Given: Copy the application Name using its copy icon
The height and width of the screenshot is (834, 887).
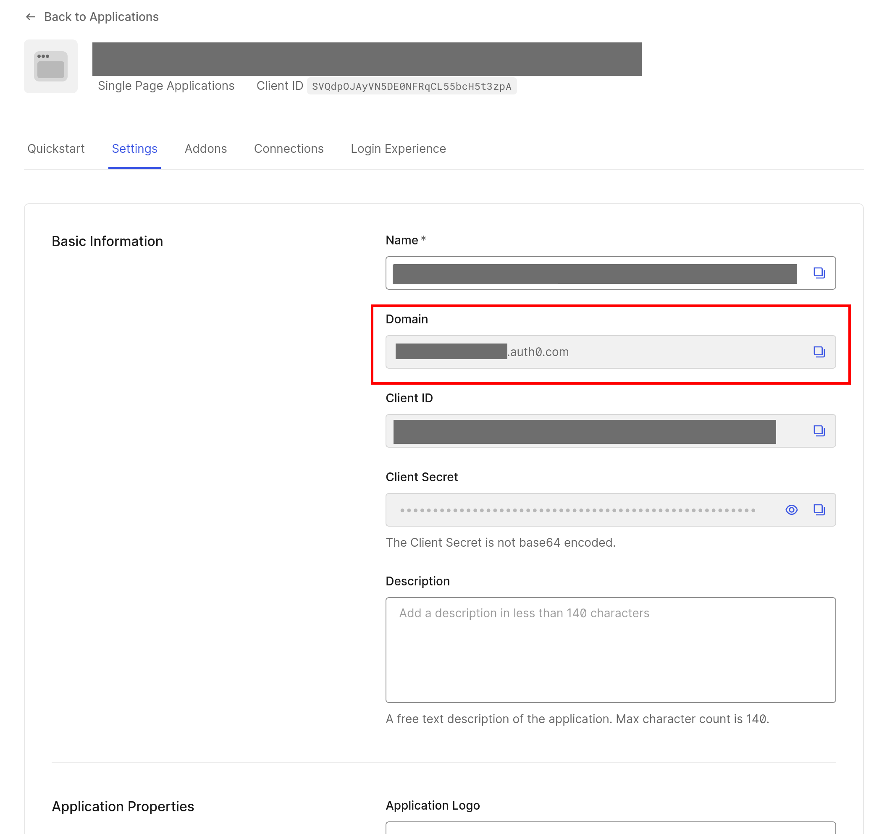Looking at the screenshot, I should pos(819,273).
